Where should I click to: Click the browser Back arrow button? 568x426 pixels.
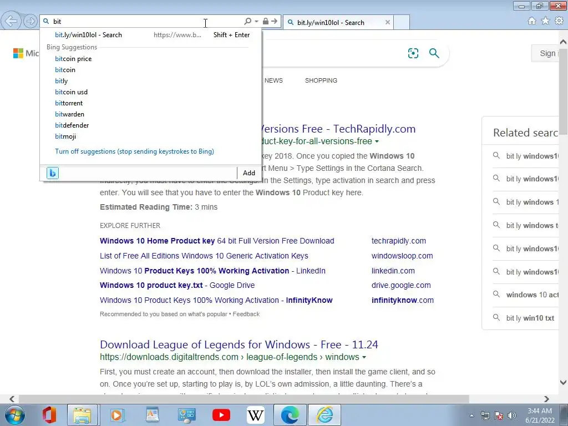[11, 21]
